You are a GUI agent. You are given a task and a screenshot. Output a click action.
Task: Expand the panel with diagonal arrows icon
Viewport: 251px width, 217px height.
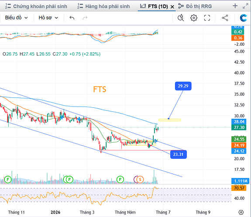point(245,6)
